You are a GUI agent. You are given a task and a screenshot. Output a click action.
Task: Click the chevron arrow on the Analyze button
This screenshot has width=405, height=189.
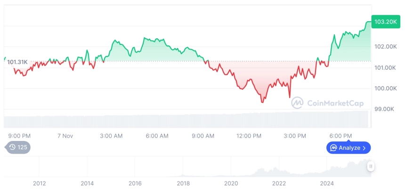point(364,148)
